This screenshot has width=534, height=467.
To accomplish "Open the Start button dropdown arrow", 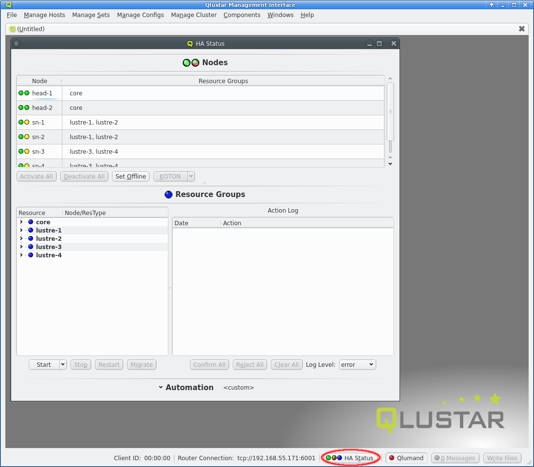I will click(x=63, y=365).
